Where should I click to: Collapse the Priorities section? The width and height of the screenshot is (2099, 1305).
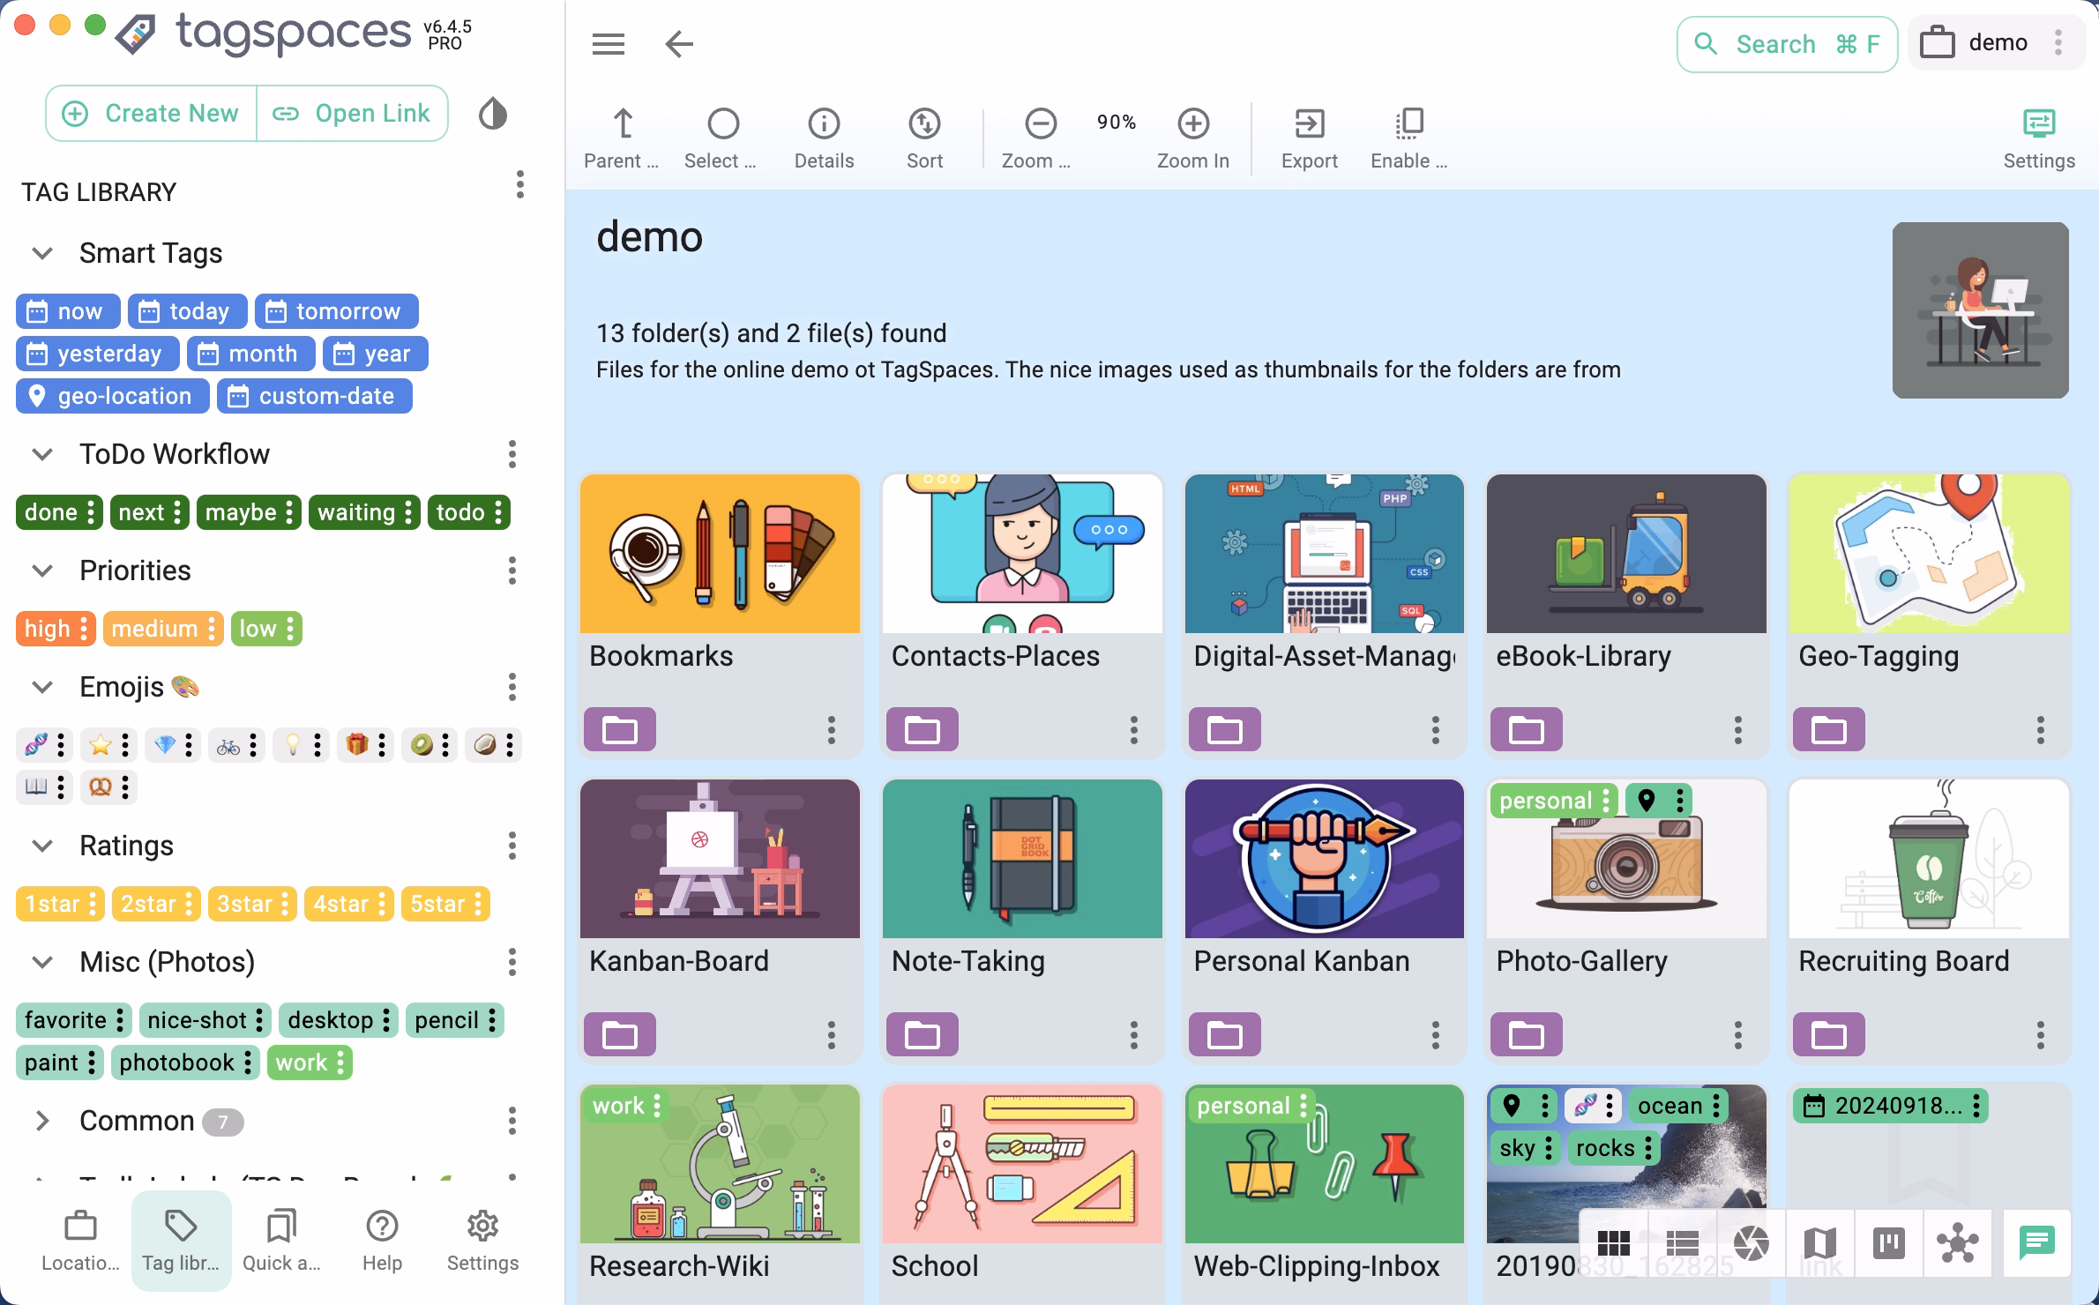coord(42,570)
